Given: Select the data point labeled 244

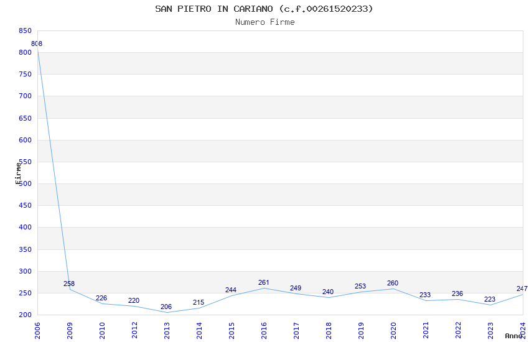Looking at the screenshot, I should pyautogui.click(x=231, y=290).
